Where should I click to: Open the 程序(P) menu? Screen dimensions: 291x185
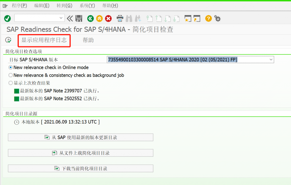pyautogui.click(x=19, y=6)
